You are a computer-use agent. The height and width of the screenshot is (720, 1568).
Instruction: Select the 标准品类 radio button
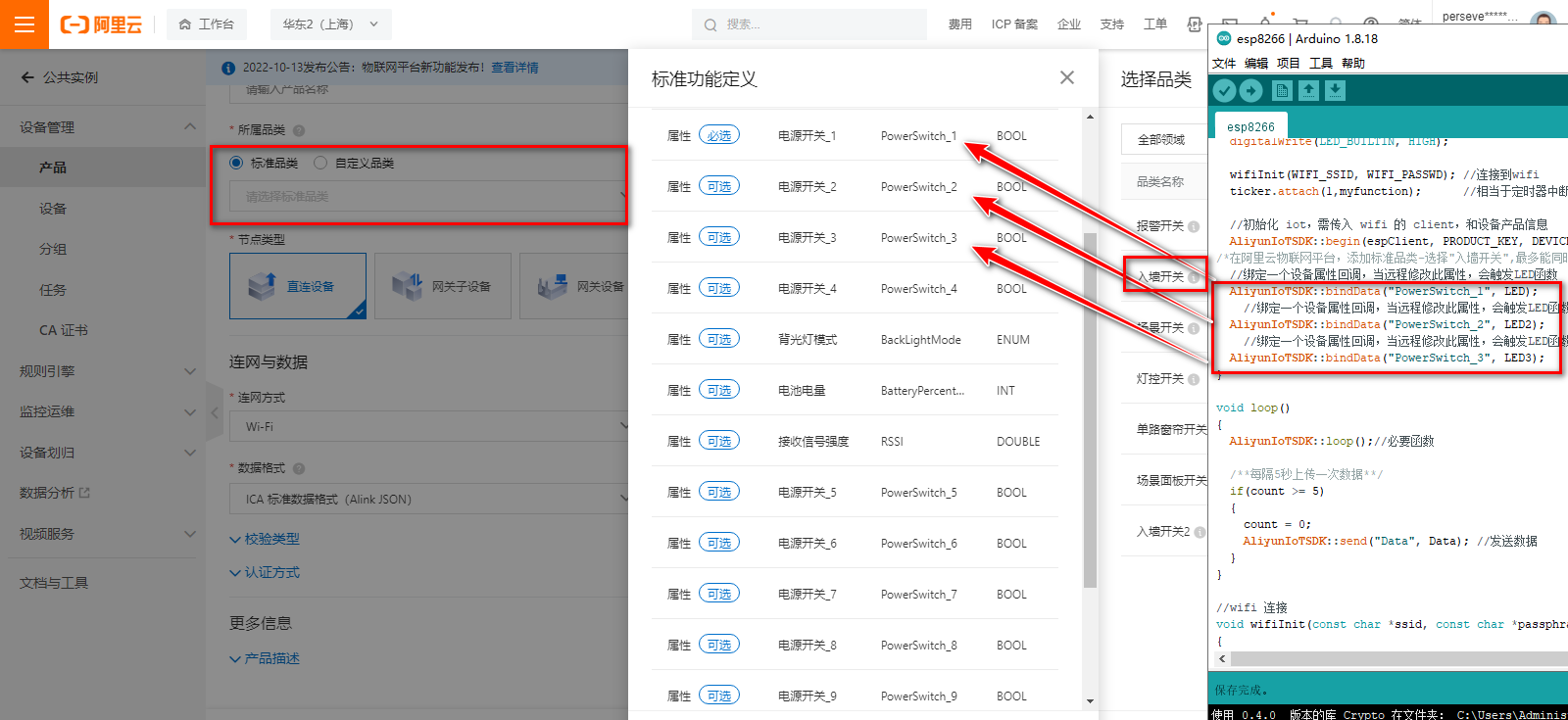click(236, 163)
